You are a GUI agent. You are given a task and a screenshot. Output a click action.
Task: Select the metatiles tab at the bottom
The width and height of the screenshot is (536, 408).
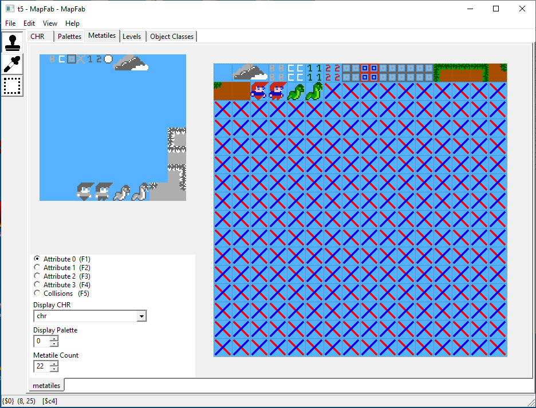tap(46, 385)
